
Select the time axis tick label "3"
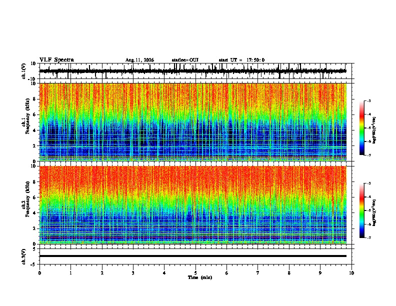(133, 273)
